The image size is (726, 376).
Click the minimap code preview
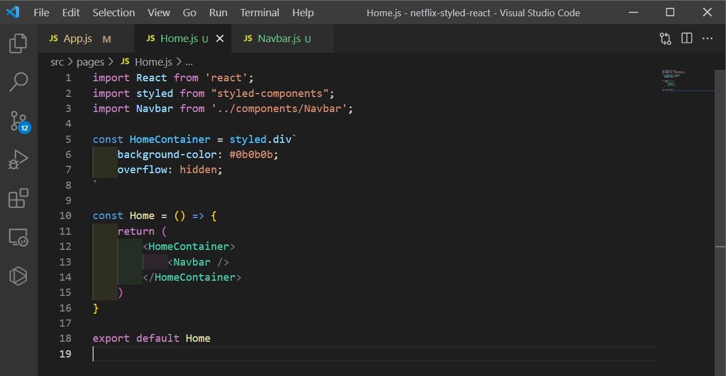click(x=674, y=80)
